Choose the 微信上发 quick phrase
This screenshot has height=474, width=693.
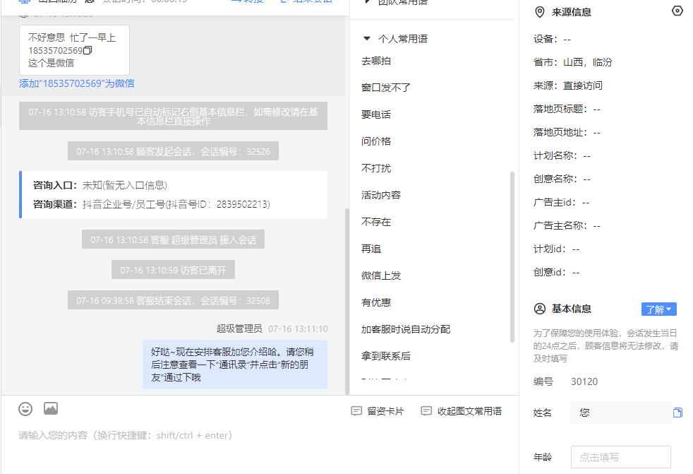pos(381,275)
